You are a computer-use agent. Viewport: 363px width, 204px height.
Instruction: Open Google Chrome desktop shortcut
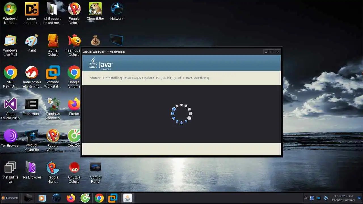tap(74, 77)
